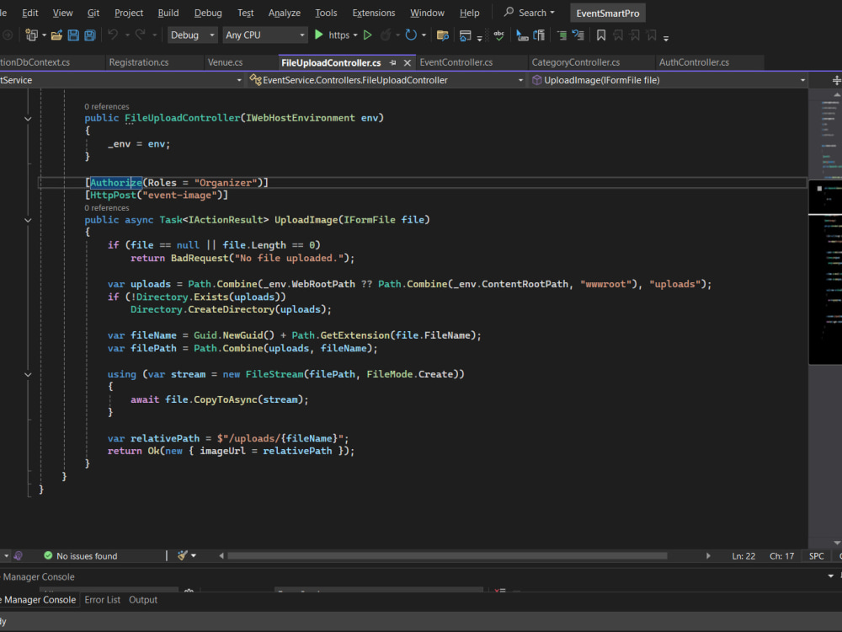This screenshot has height=632, width=842.
Task: Click the circular restart arrow icon
Action: point(411,35)
